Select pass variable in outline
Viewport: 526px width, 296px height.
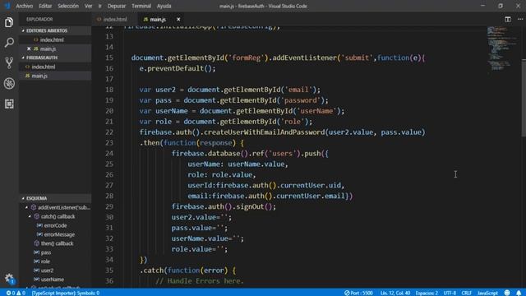click(x=46, y=252)
